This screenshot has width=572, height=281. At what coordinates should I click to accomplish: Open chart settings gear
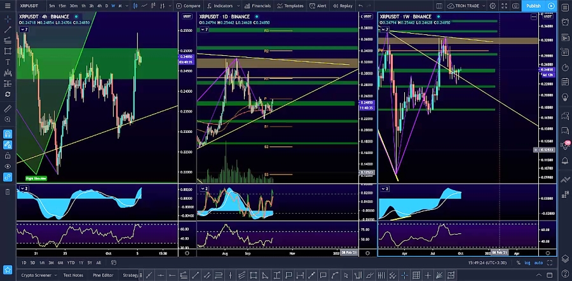[493, 6]
